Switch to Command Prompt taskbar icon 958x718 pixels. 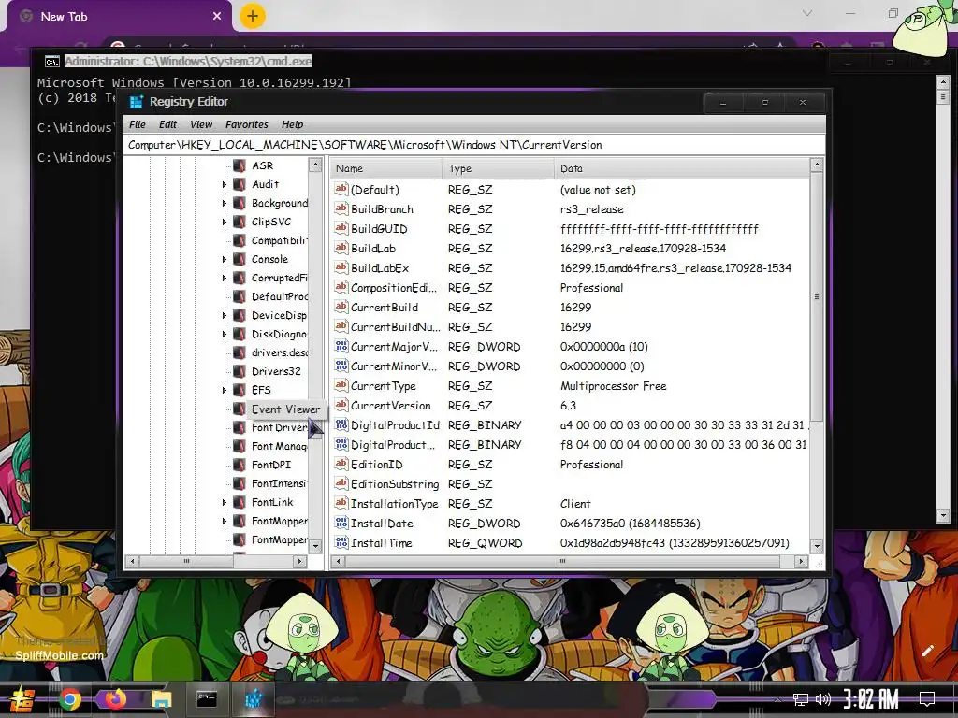[207, 699]
